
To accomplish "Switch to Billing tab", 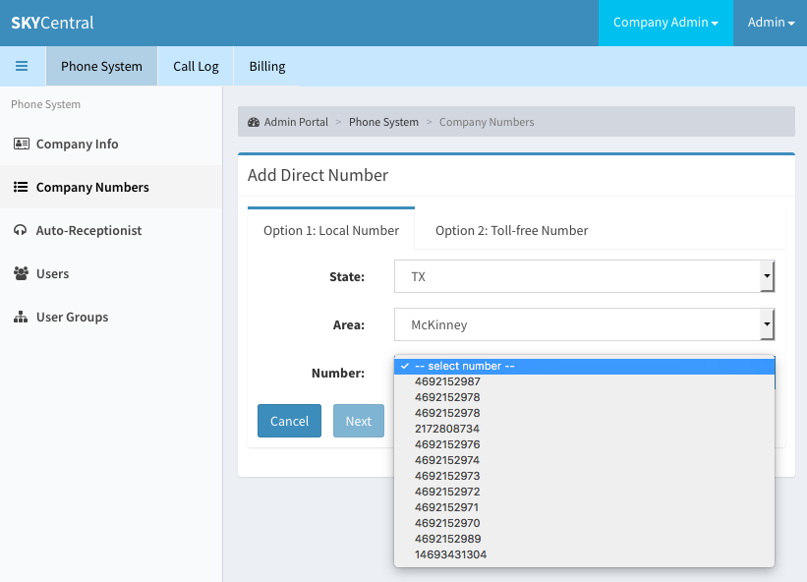I will (267, 67).
